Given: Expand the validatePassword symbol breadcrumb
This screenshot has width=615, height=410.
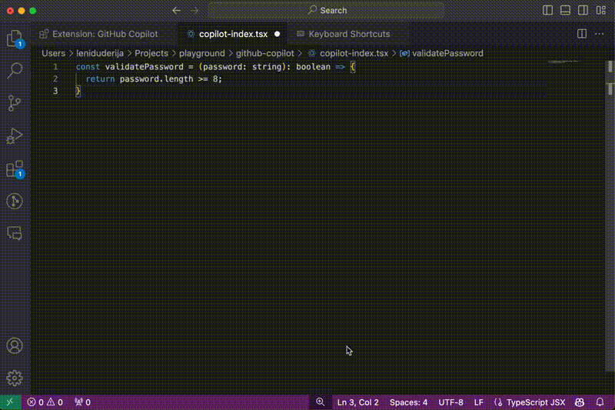Looking at the screenshot, I should click(x=441, y=53).
